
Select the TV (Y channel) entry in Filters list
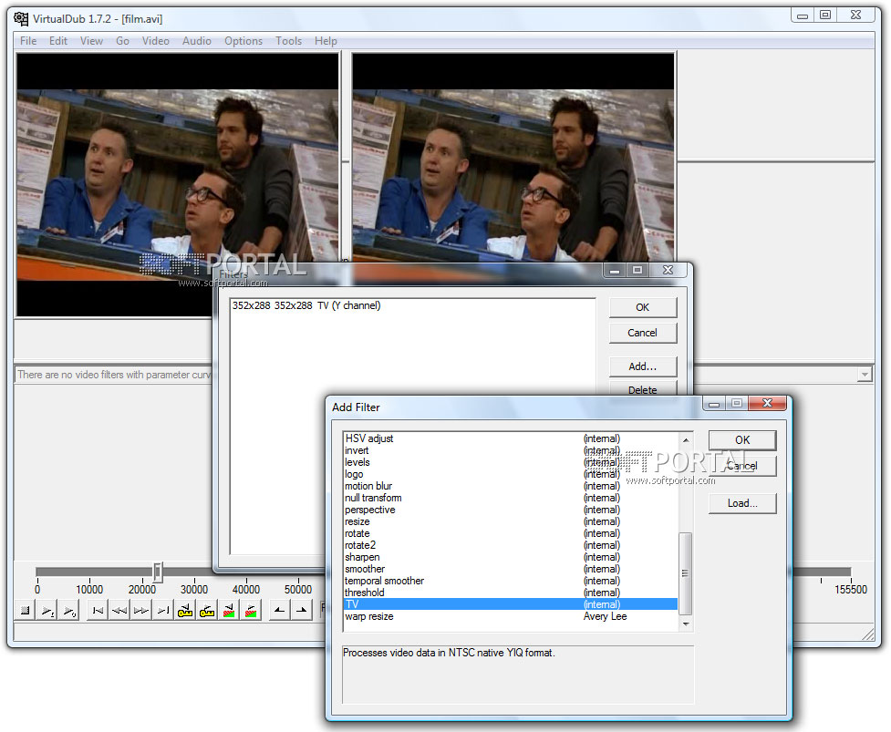pos(412,305)
